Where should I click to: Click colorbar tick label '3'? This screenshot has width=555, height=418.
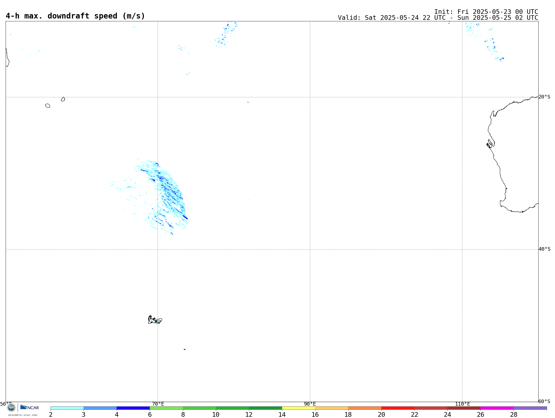tap(84, 415)
